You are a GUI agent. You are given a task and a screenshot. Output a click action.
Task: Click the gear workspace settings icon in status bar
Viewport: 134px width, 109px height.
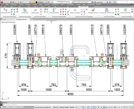point(115,107)
